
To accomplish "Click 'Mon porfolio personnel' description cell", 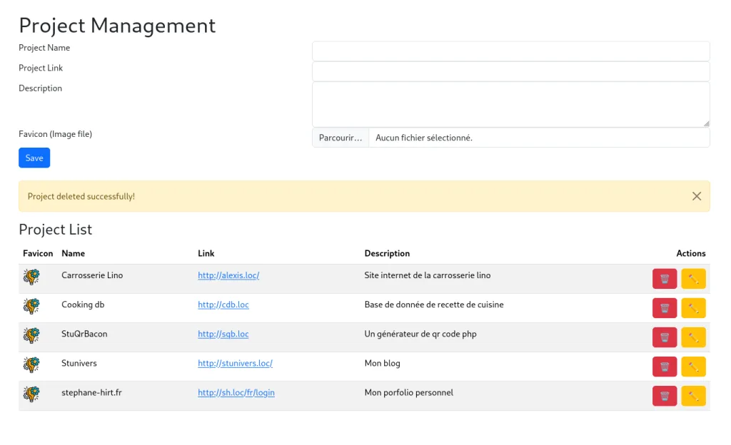I will (x=409, y=392).
